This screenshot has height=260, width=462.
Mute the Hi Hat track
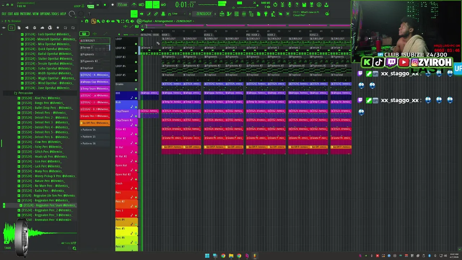136,152
